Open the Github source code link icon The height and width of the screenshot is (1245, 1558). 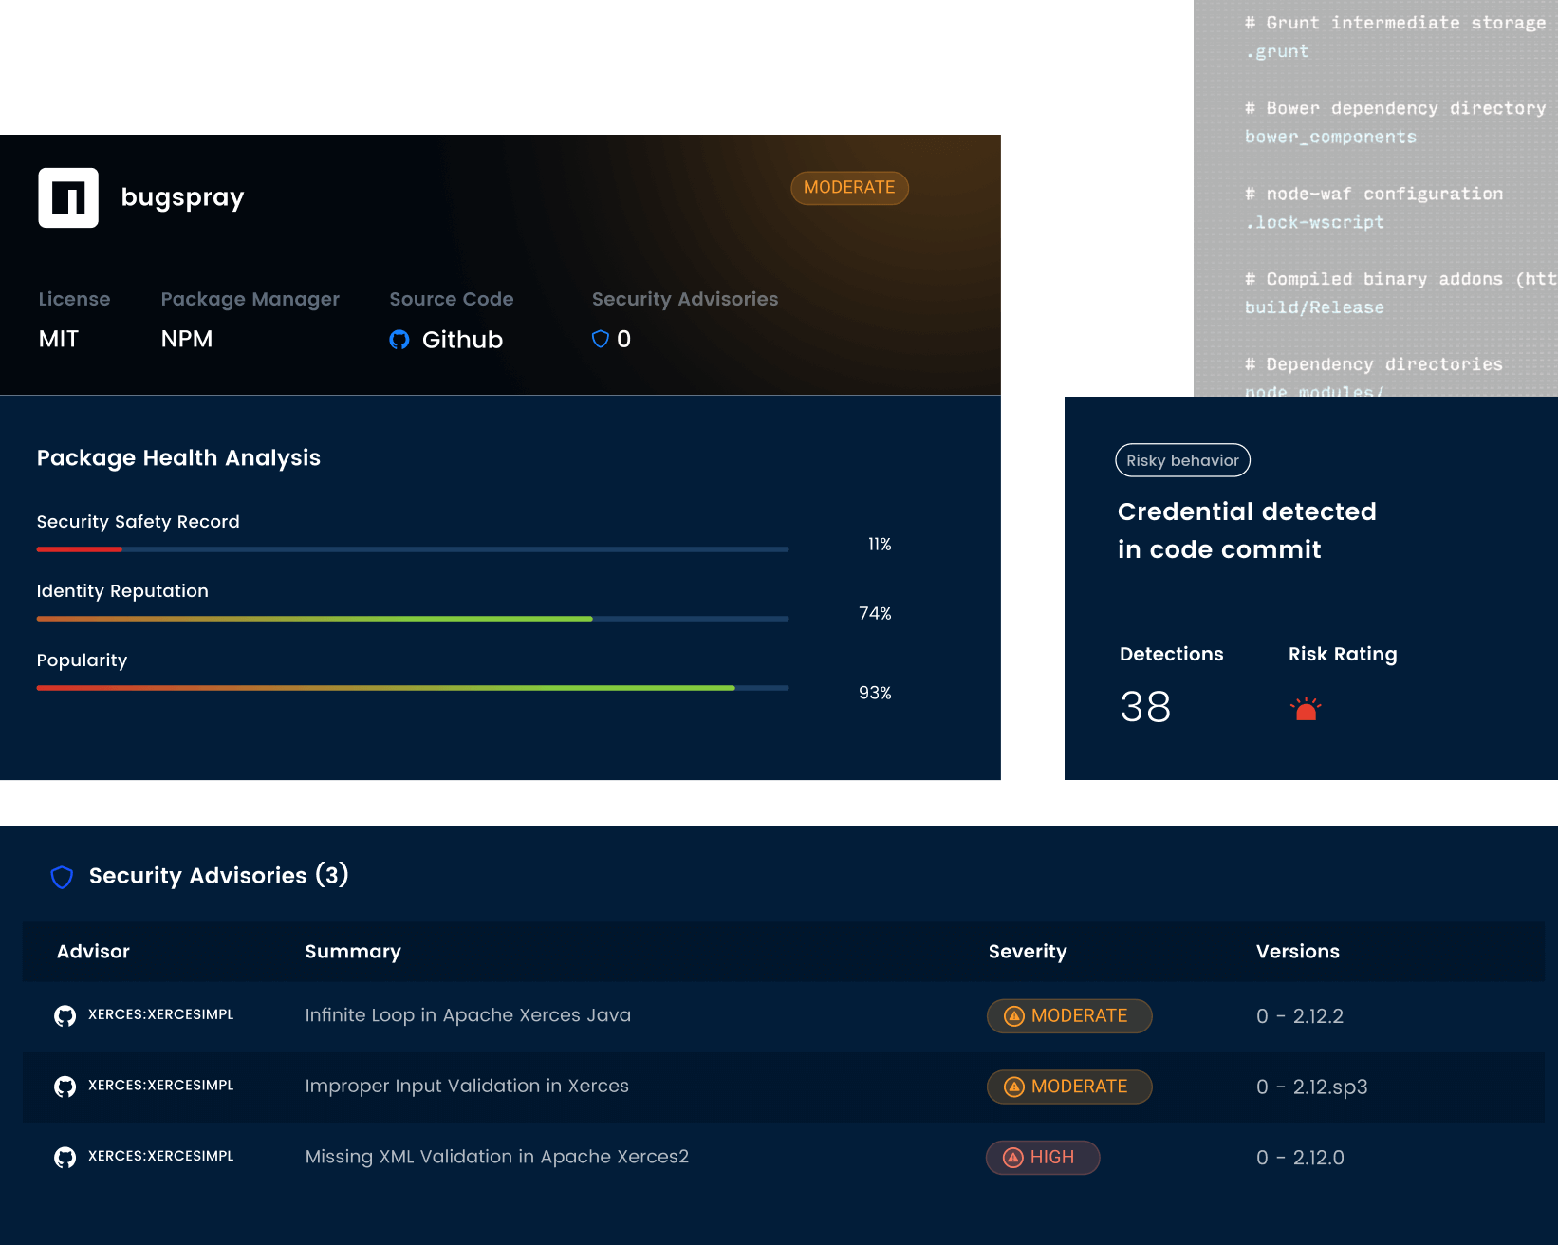point(399,340)
